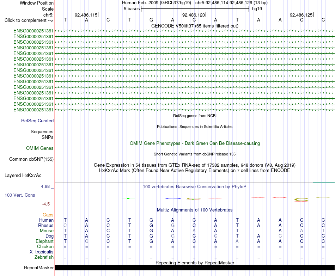This screenshot has width=335, height=276.
Task: Open 'Multiz Alignments of 100 Vertebrates' title
Action: [x=195, y=210]
